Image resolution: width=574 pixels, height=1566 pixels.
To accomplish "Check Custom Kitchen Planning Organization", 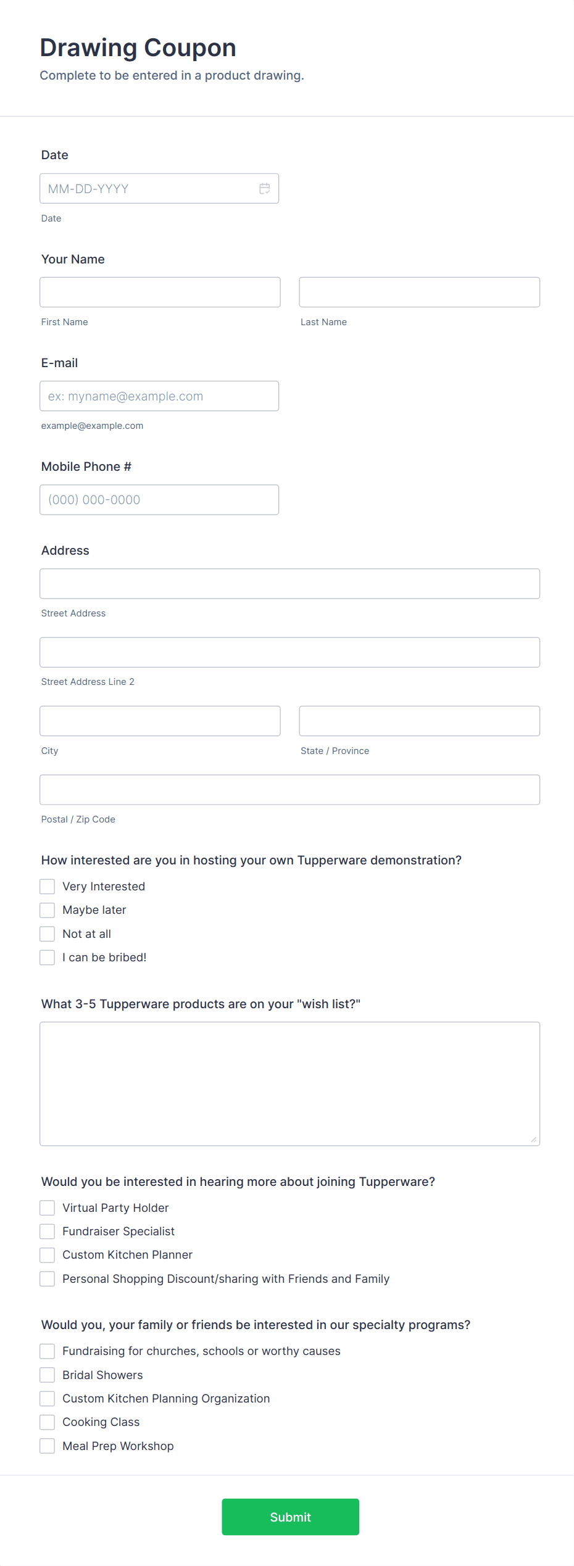I will (47, 1398).
